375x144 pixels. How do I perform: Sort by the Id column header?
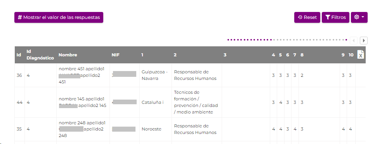tap(19, 55)
